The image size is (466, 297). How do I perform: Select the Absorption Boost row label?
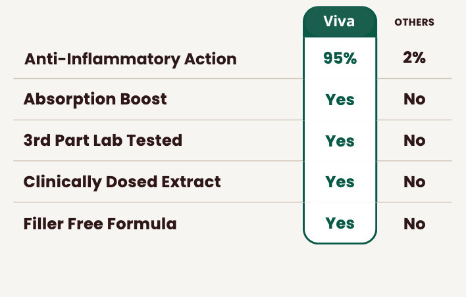point(95,99)
